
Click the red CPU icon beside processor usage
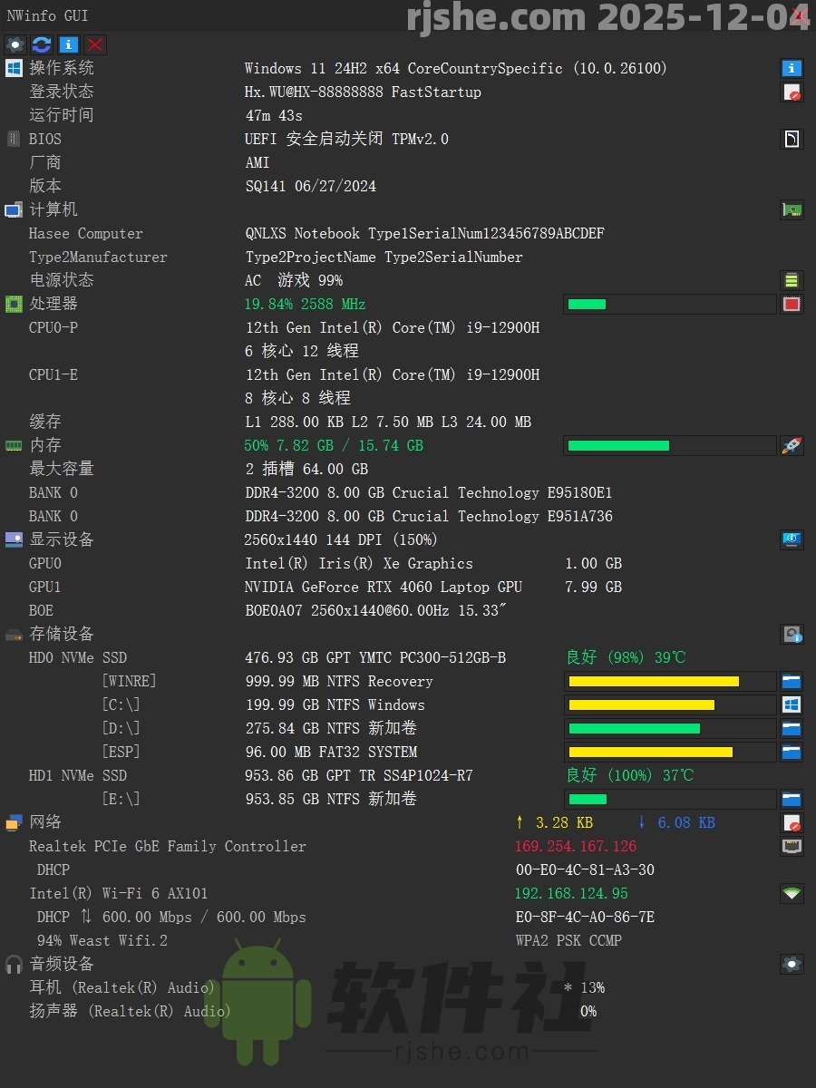click(x=791, y=304)
